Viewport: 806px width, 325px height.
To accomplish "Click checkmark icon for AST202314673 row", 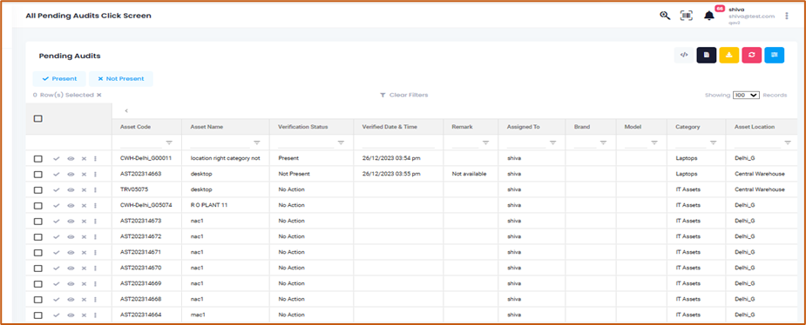I will coord(56,221).
